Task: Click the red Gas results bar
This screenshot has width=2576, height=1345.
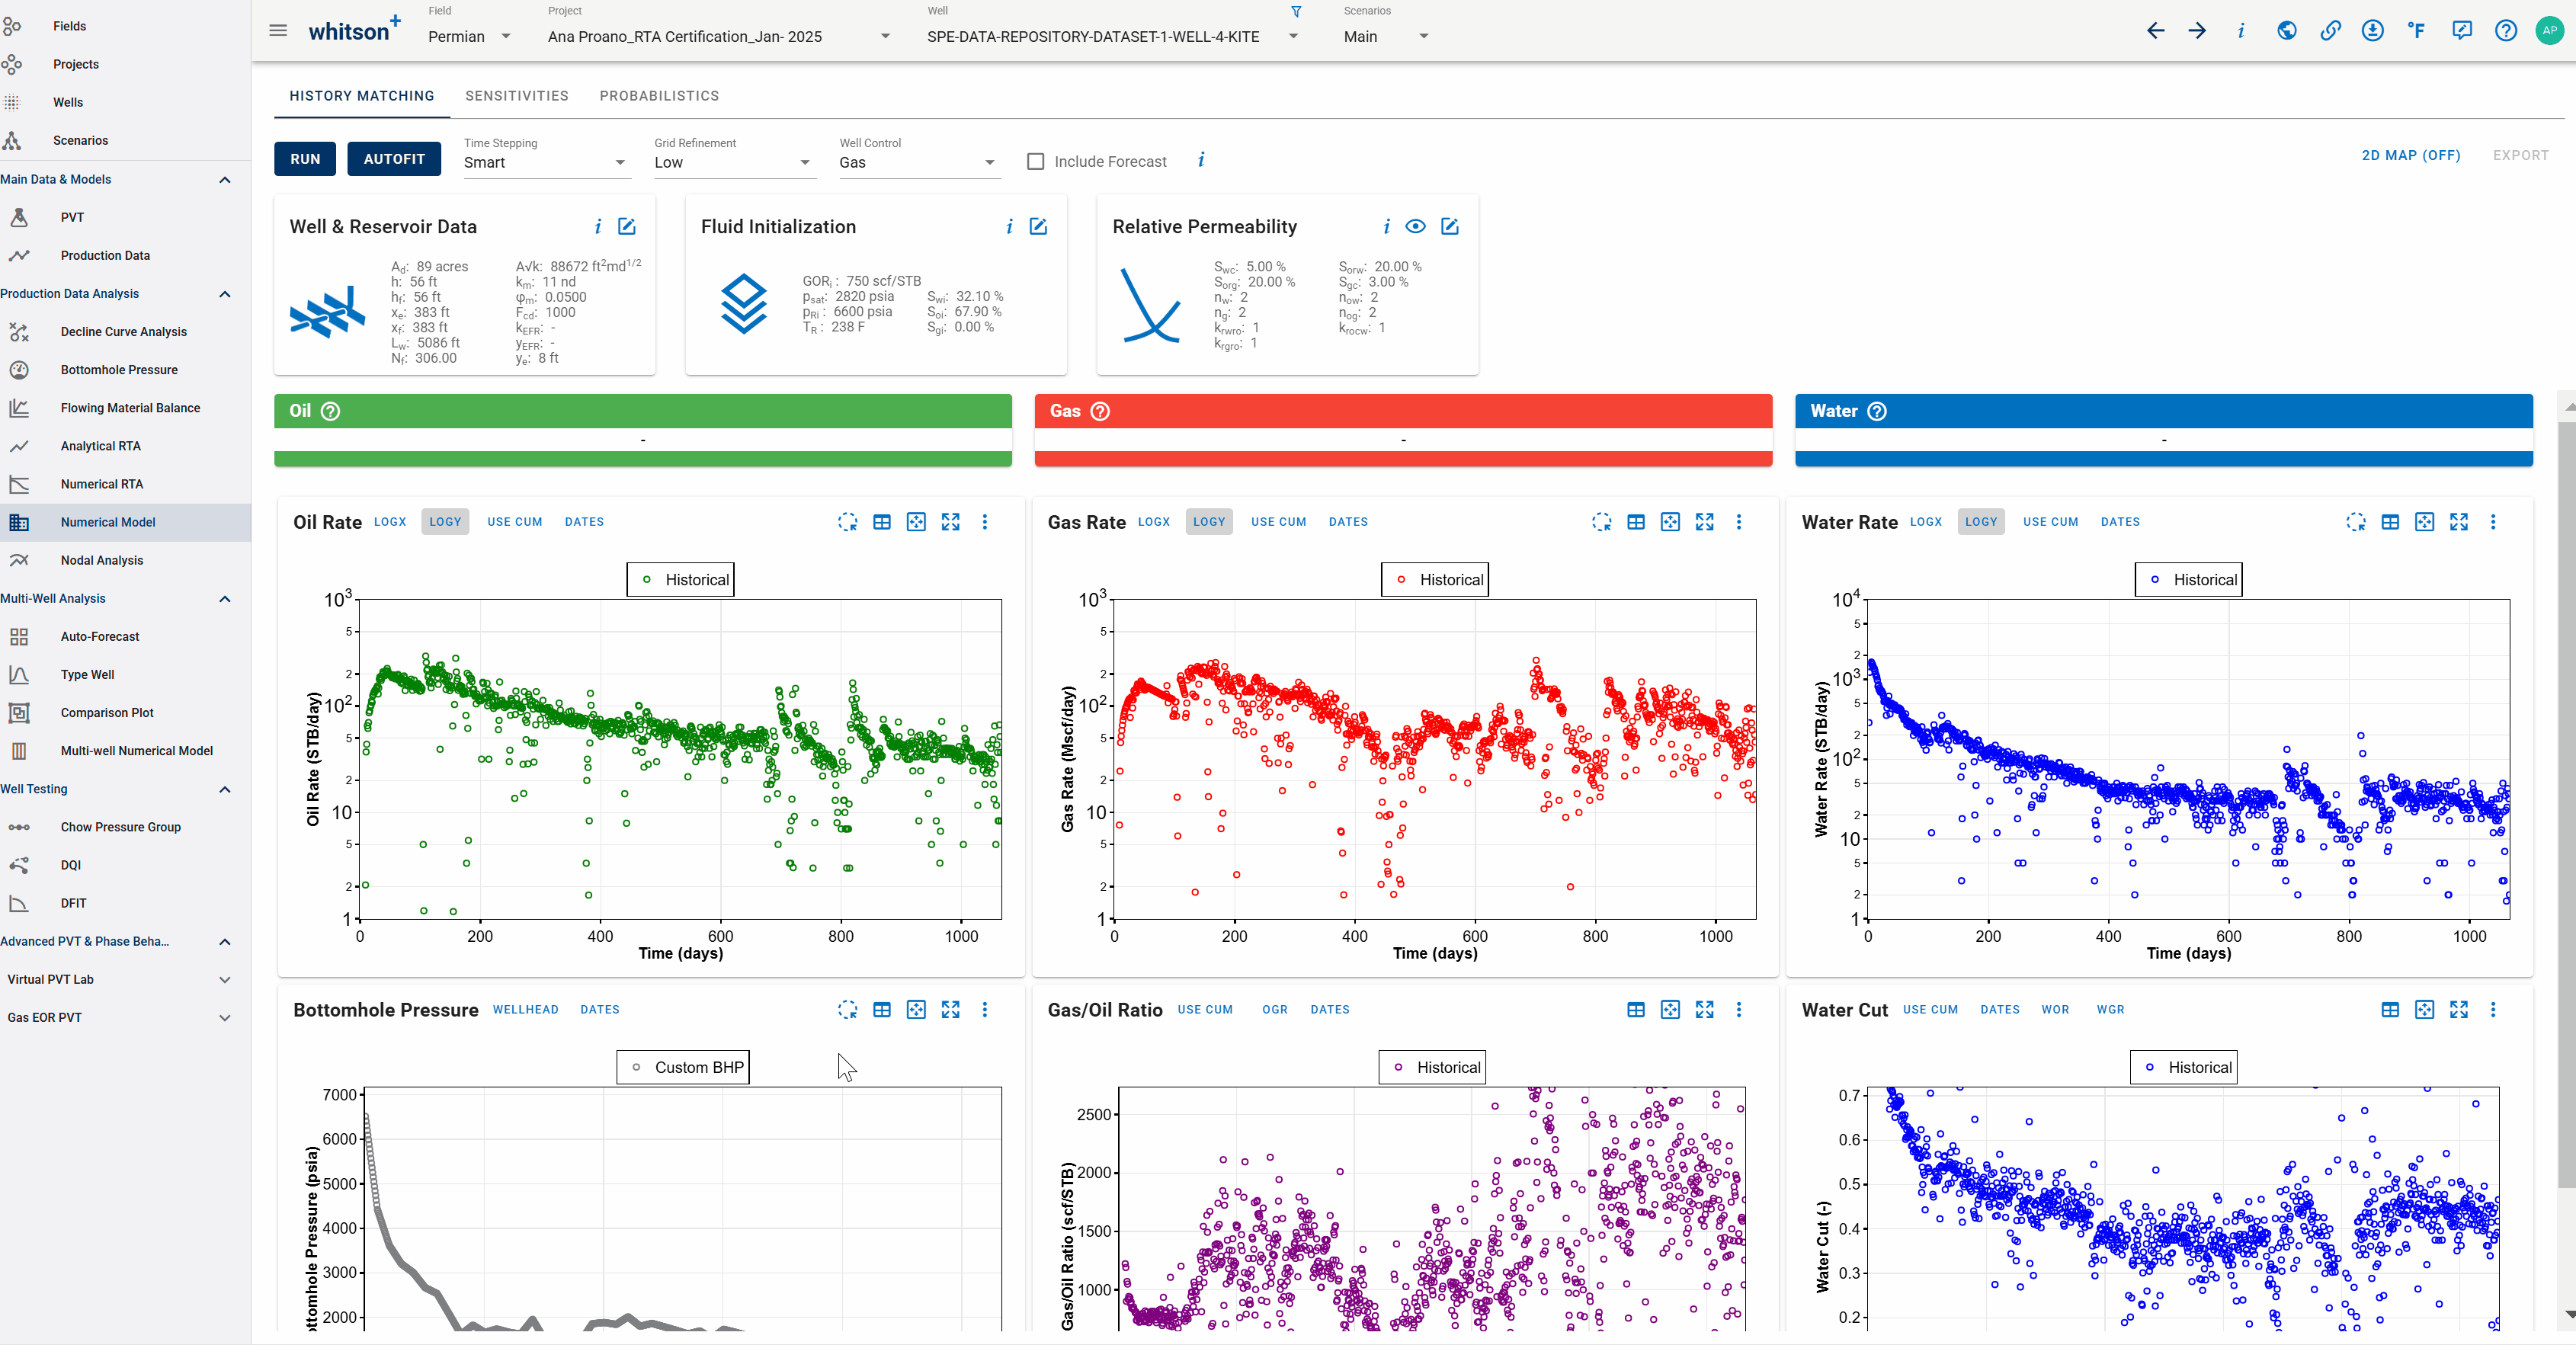Action: (x=1403, y=430)
